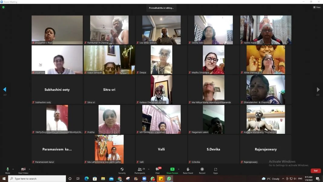
Task: Select Ramkumar R-Chennai's video tile
Action: pos(109,30)
